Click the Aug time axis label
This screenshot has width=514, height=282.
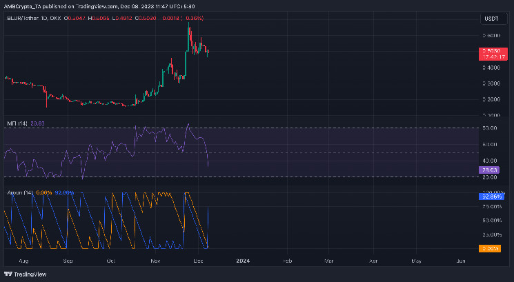(23, 261)
